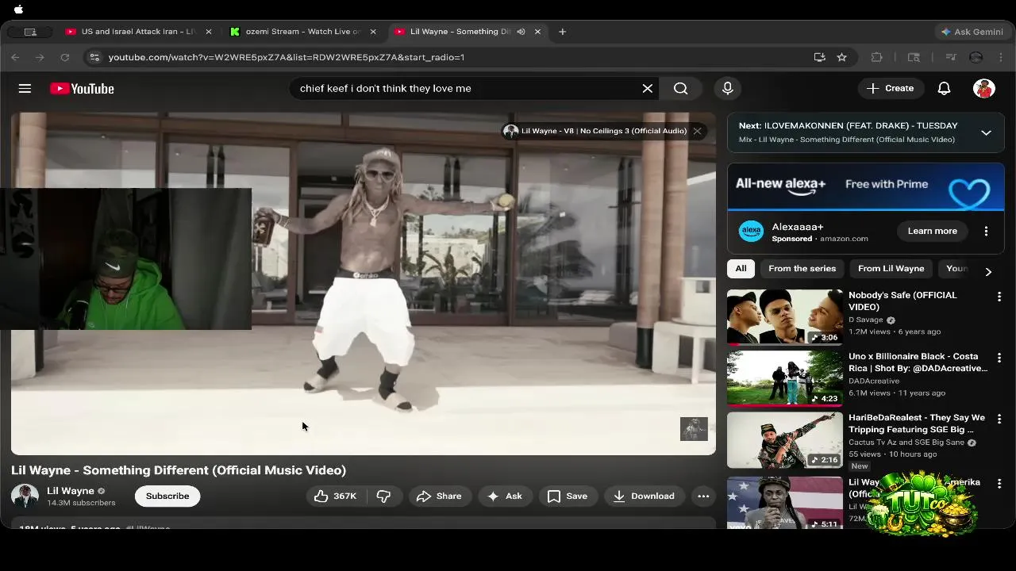Switch to US and Israel Attack Iran tab
1016x571 pixels.
(138, 32)
